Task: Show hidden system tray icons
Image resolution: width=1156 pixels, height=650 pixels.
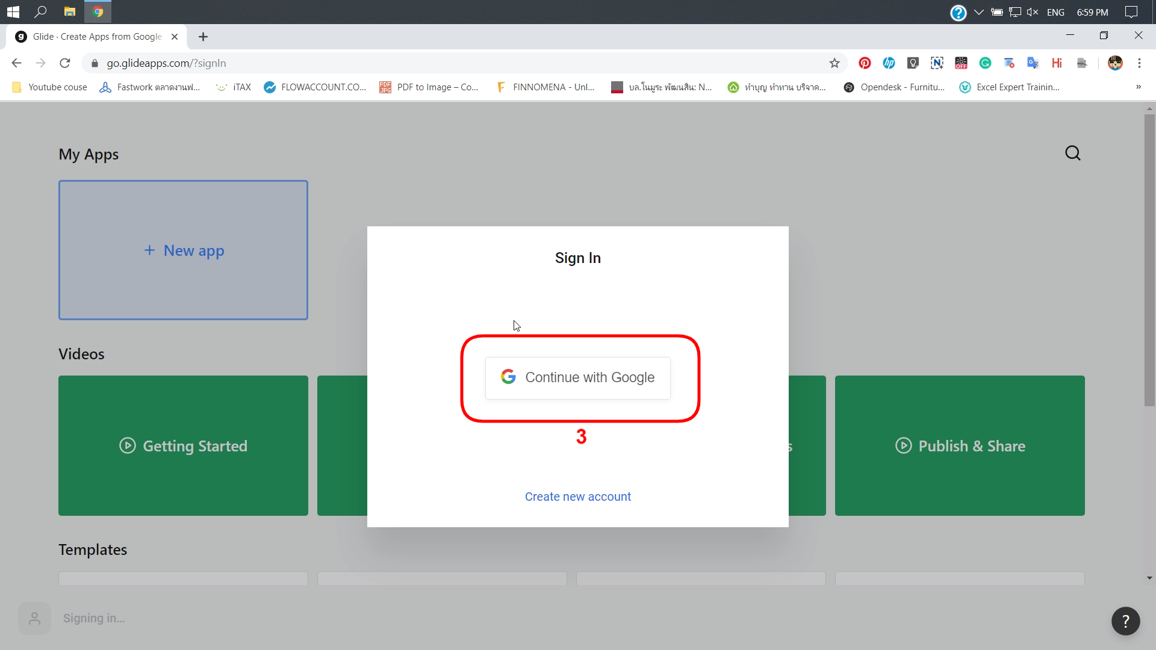Action: [979, 12]
